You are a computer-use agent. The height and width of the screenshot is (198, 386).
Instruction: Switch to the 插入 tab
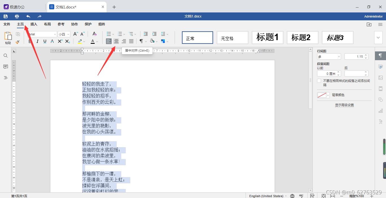click(34, 24)
